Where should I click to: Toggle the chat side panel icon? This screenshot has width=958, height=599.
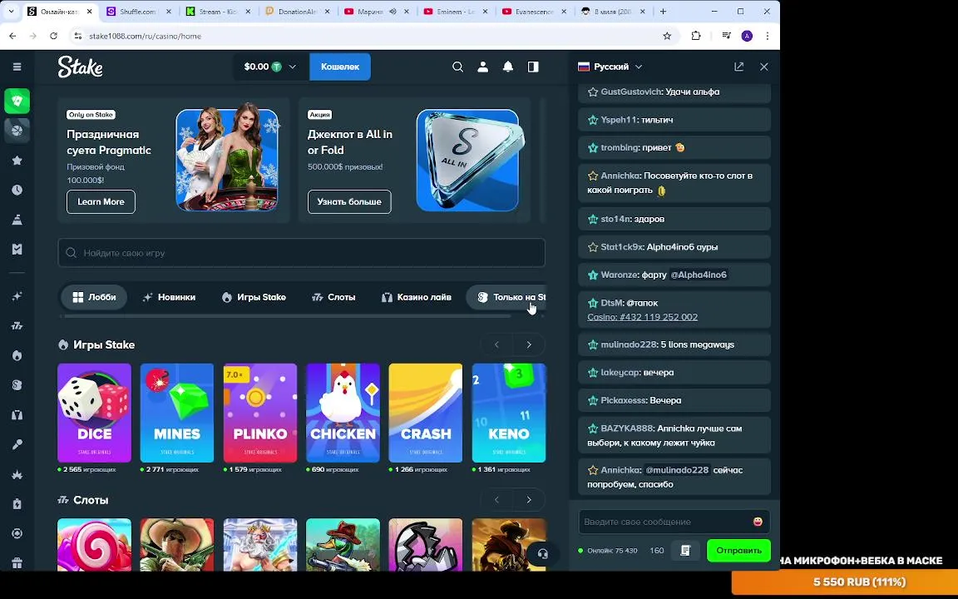tap(533, 67)
